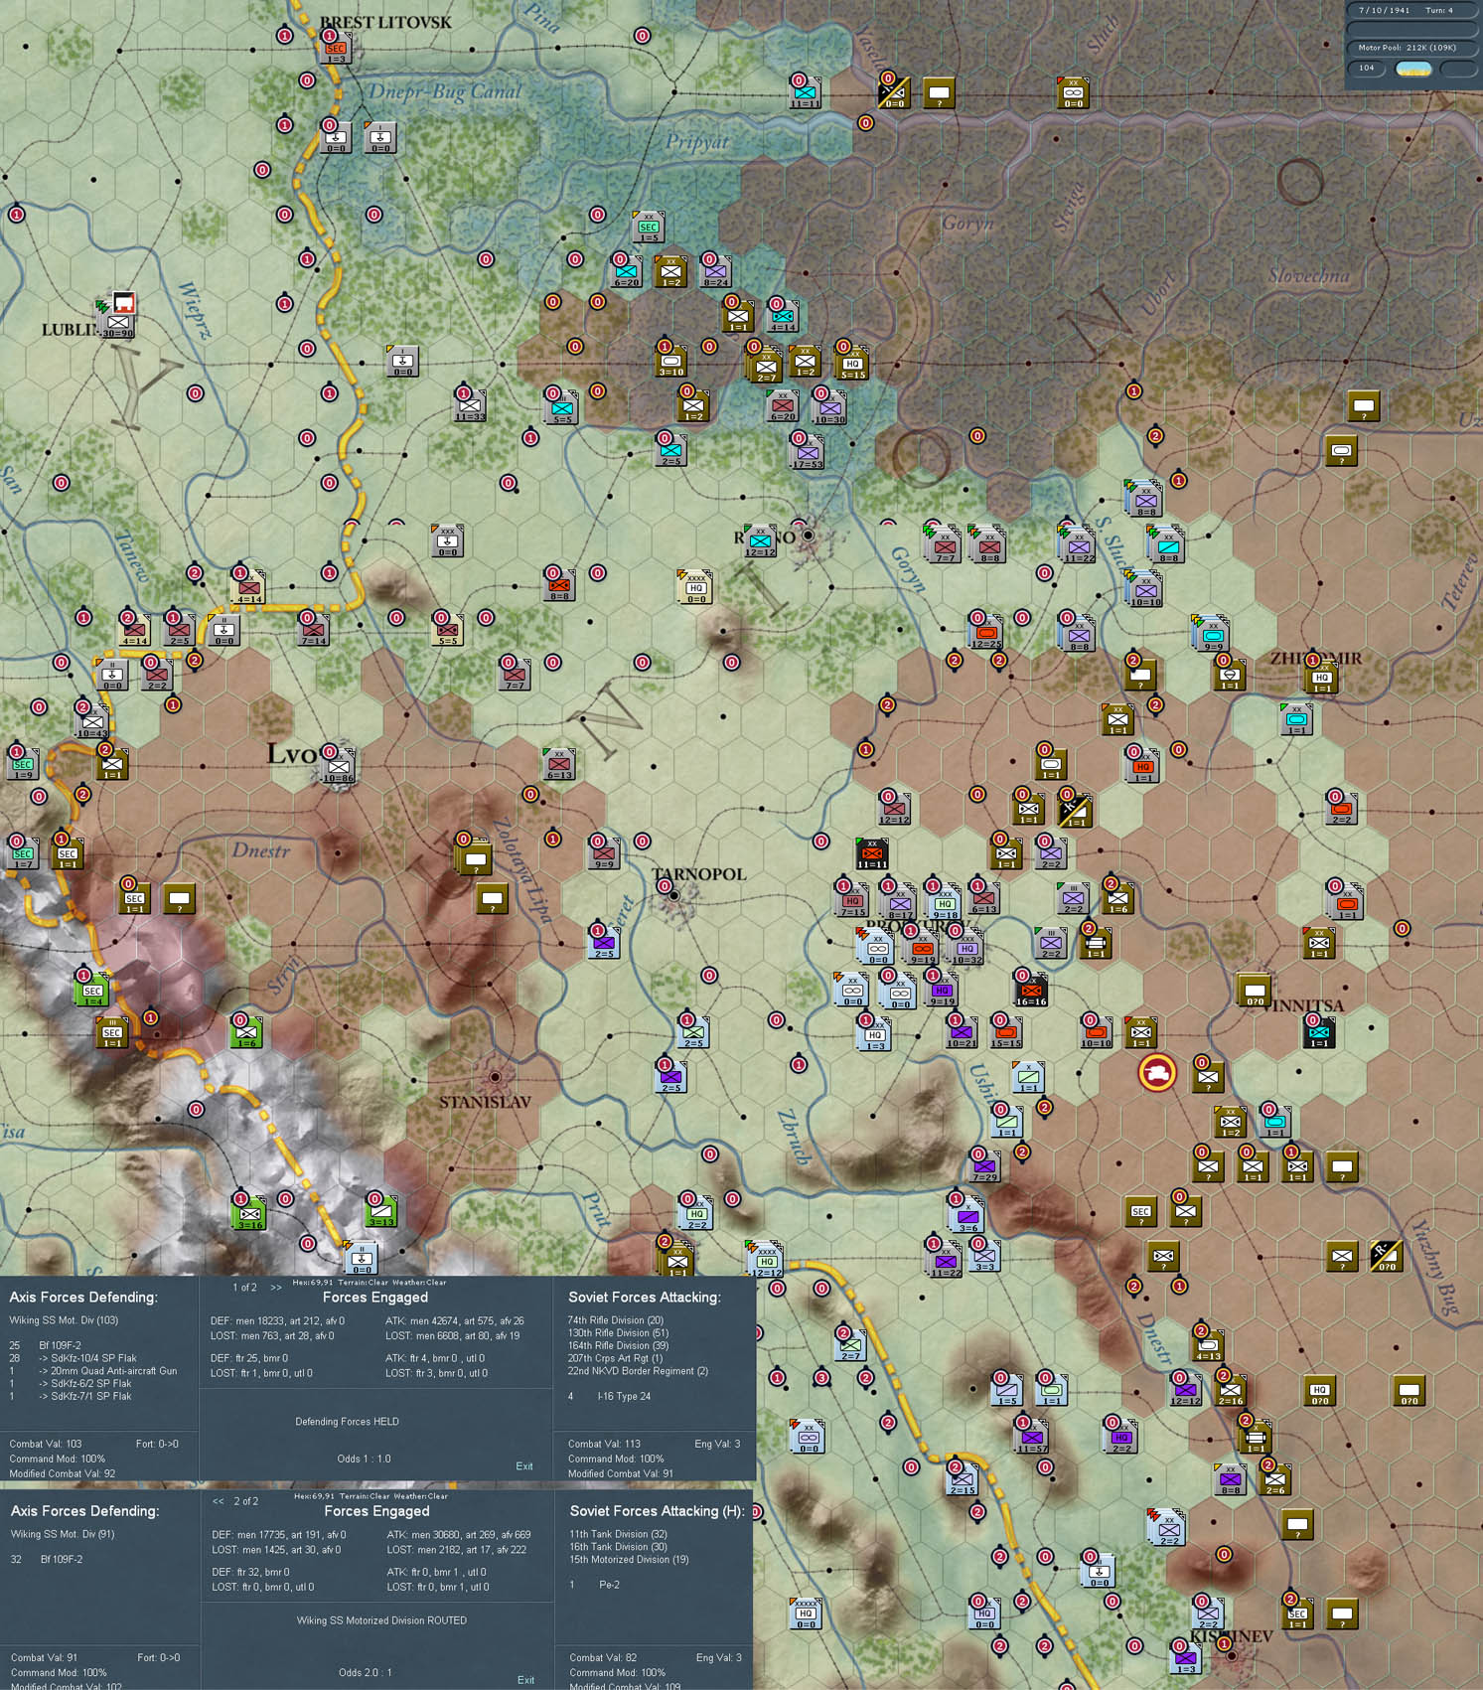Click 'Pe-2' aircraft entry in second report
Image resolution: width=1483 pixels, height=1690 pixels.
coord(609,1585)
